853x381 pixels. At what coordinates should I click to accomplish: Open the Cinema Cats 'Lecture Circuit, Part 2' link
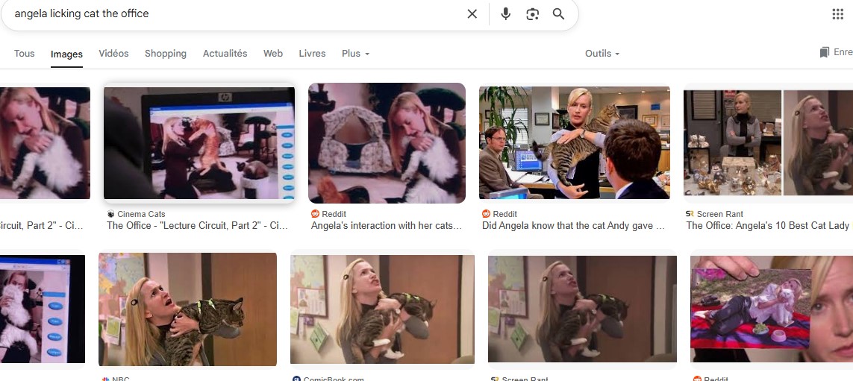point(197,226)
